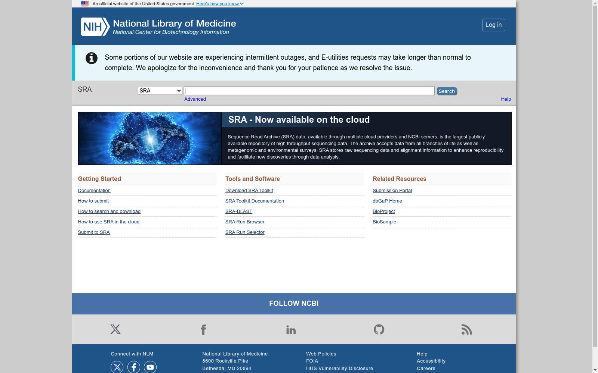This screenshot has height=373, width=598.
Task: Click Connect with NLM footer text
Action: [132, 354]
